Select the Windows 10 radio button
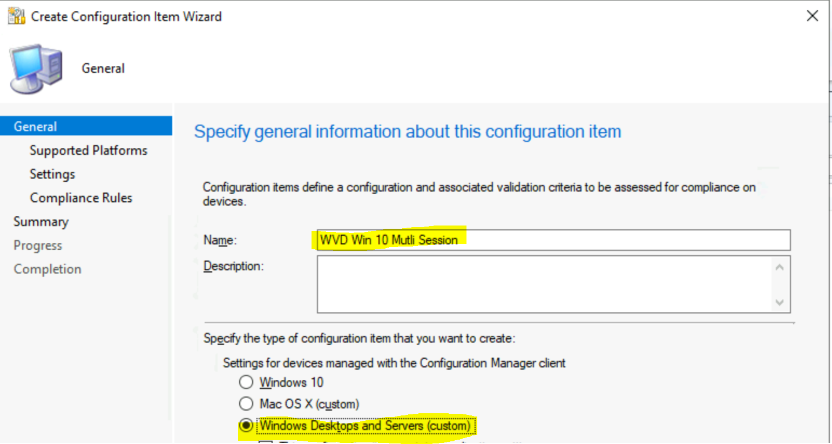Screen dimensions: 832x444 pos(246,382)
